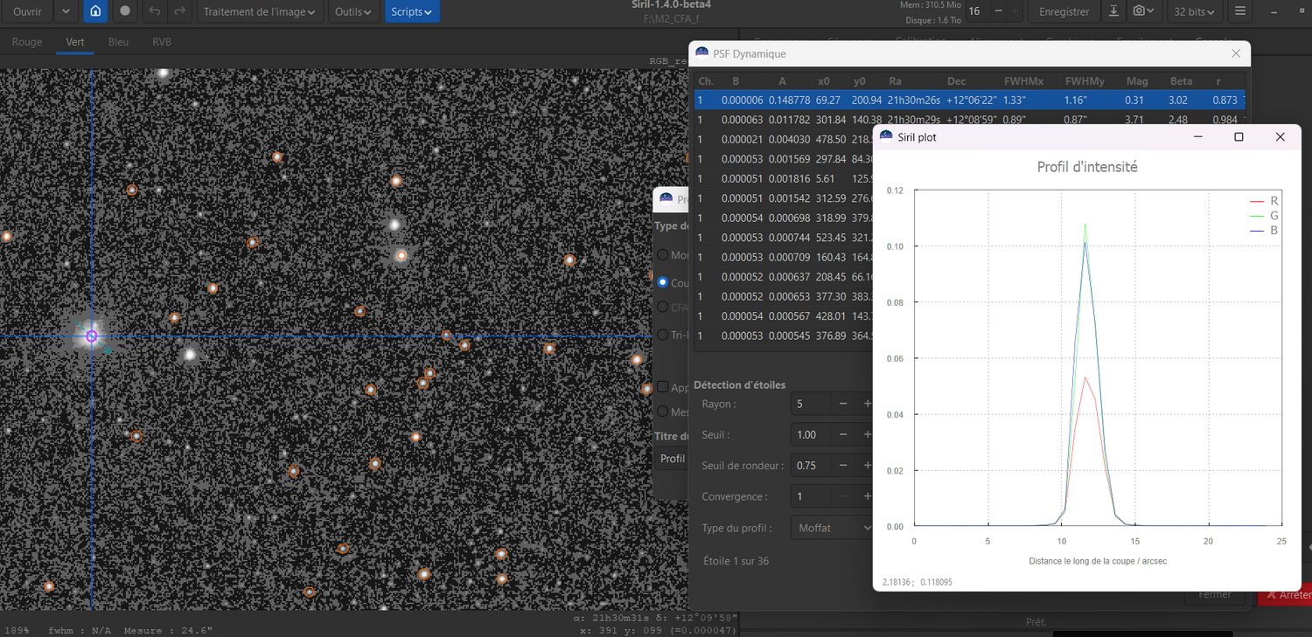Close the PSF Dynamique window
This screenshot has width=1312, height=637.
tap(1236, 53)
